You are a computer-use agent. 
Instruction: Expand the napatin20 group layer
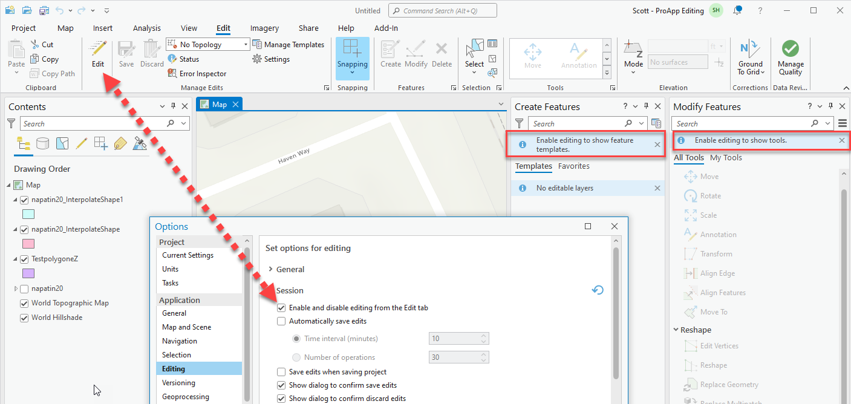click(16, 289)
